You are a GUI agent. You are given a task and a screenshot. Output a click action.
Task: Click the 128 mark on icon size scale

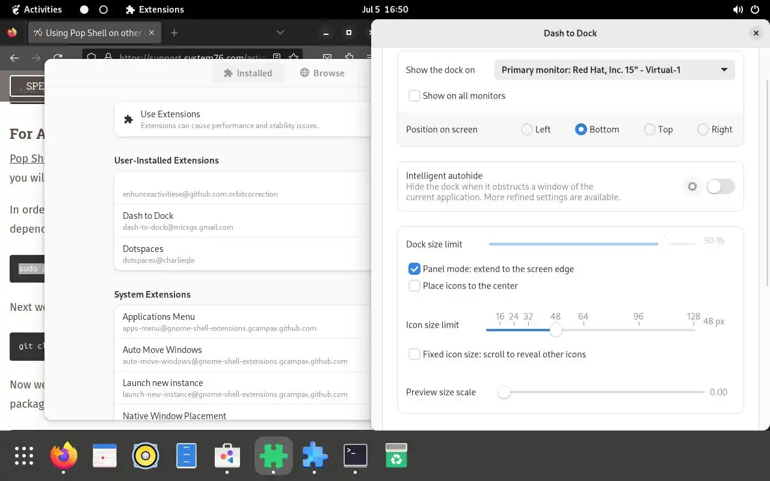coord(694,316)
